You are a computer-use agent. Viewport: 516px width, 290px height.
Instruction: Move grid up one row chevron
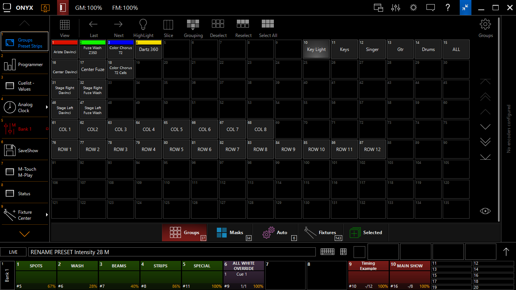485,112
